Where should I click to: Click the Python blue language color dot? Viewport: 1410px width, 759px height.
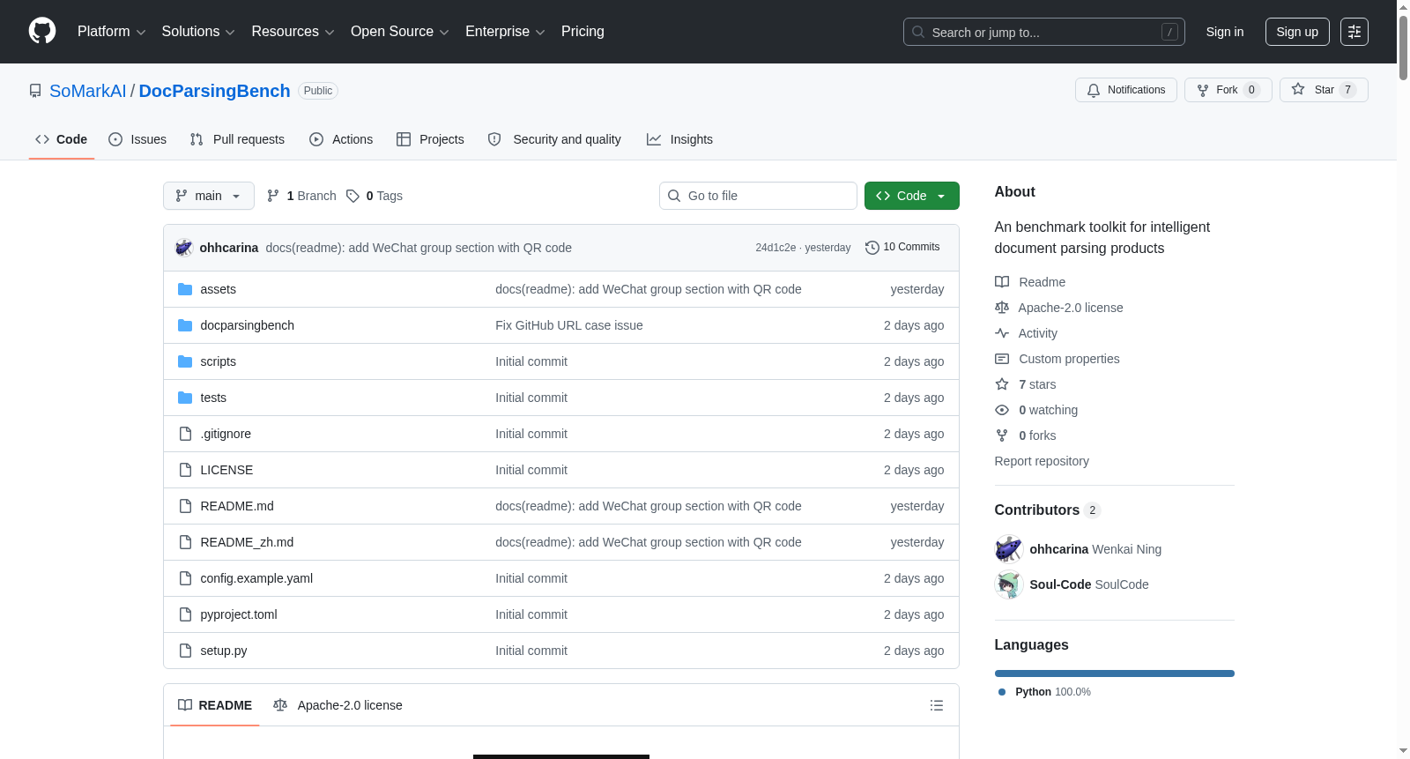pyautogui.click(x=1002, y=692)
